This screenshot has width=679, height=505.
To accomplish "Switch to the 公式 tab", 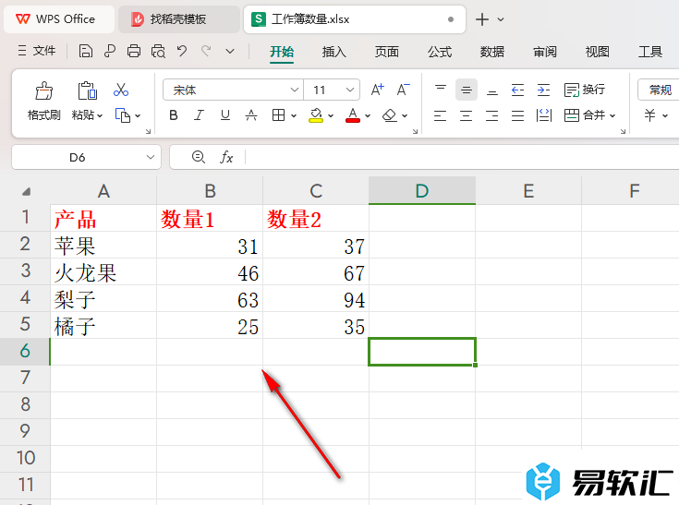I will pos(440,52).
